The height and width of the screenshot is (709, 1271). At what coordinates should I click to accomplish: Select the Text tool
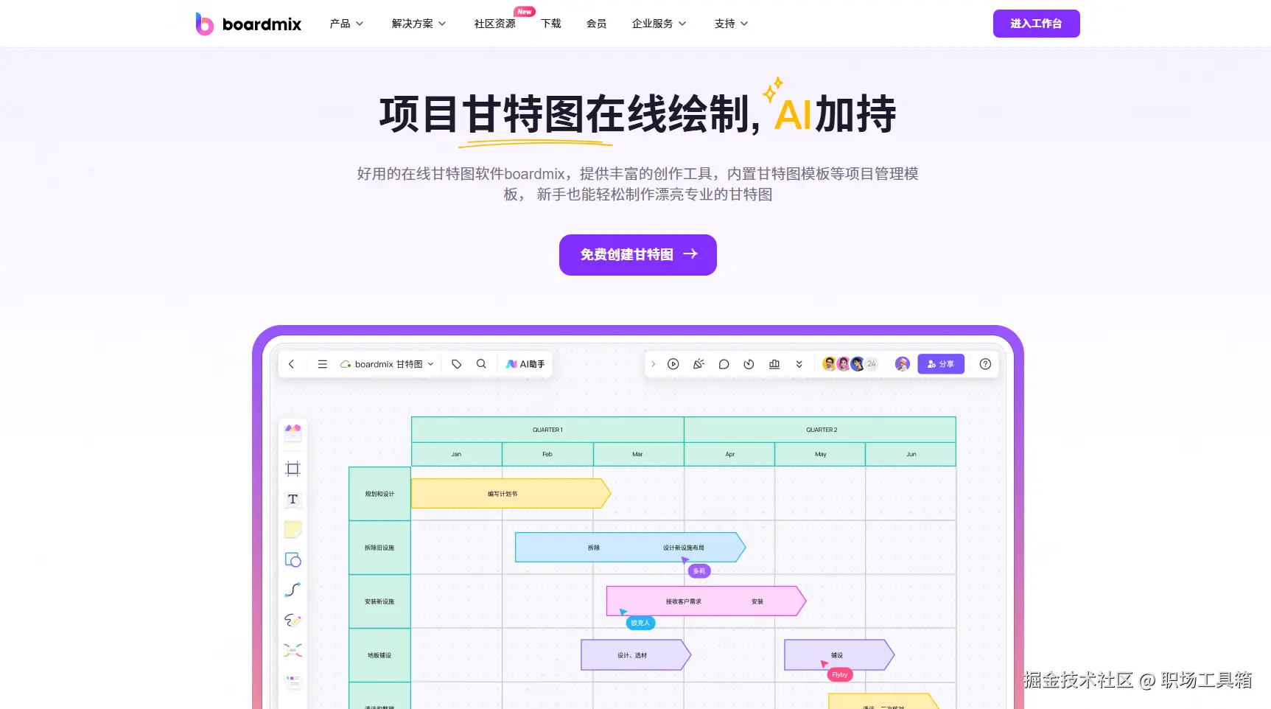click(293, 499)
